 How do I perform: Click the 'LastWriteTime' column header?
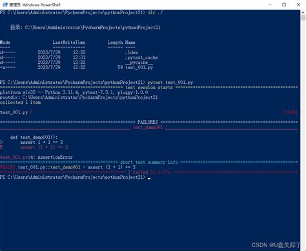(69, 43)
